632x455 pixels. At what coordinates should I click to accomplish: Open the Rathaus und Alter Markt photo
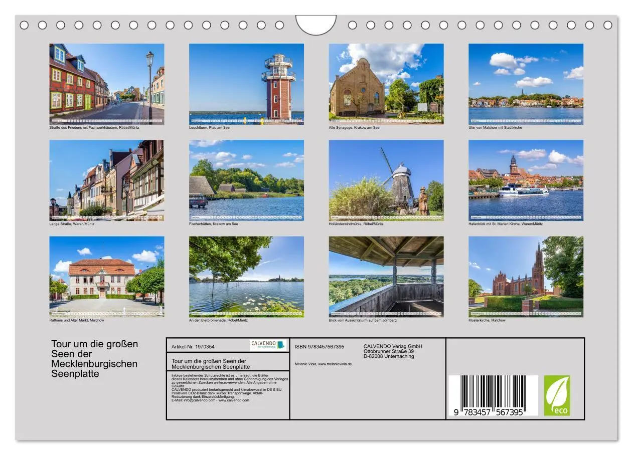tap(106, 277)
